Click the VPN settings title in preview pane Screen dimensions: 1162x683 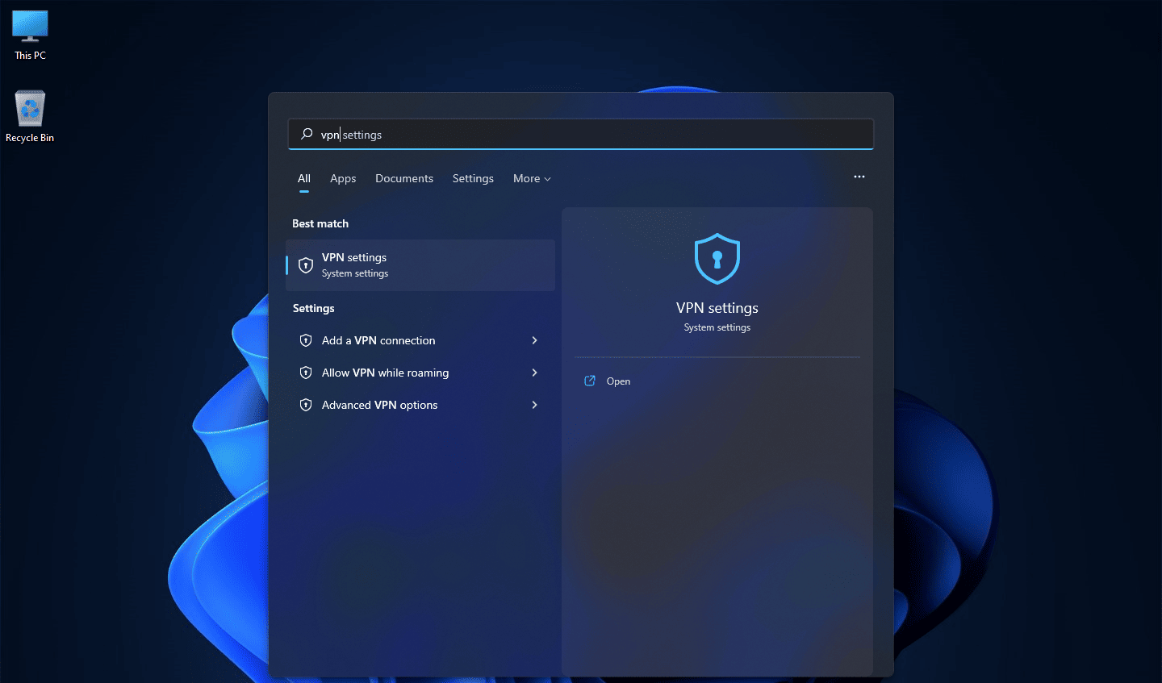click(x=717, y=308)
